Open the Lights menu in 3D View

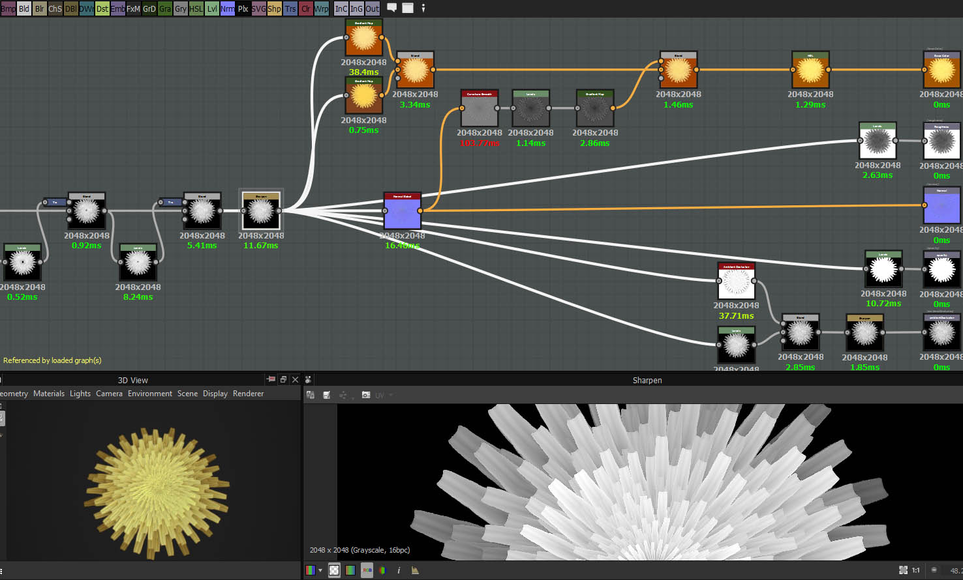coord(80,394)
